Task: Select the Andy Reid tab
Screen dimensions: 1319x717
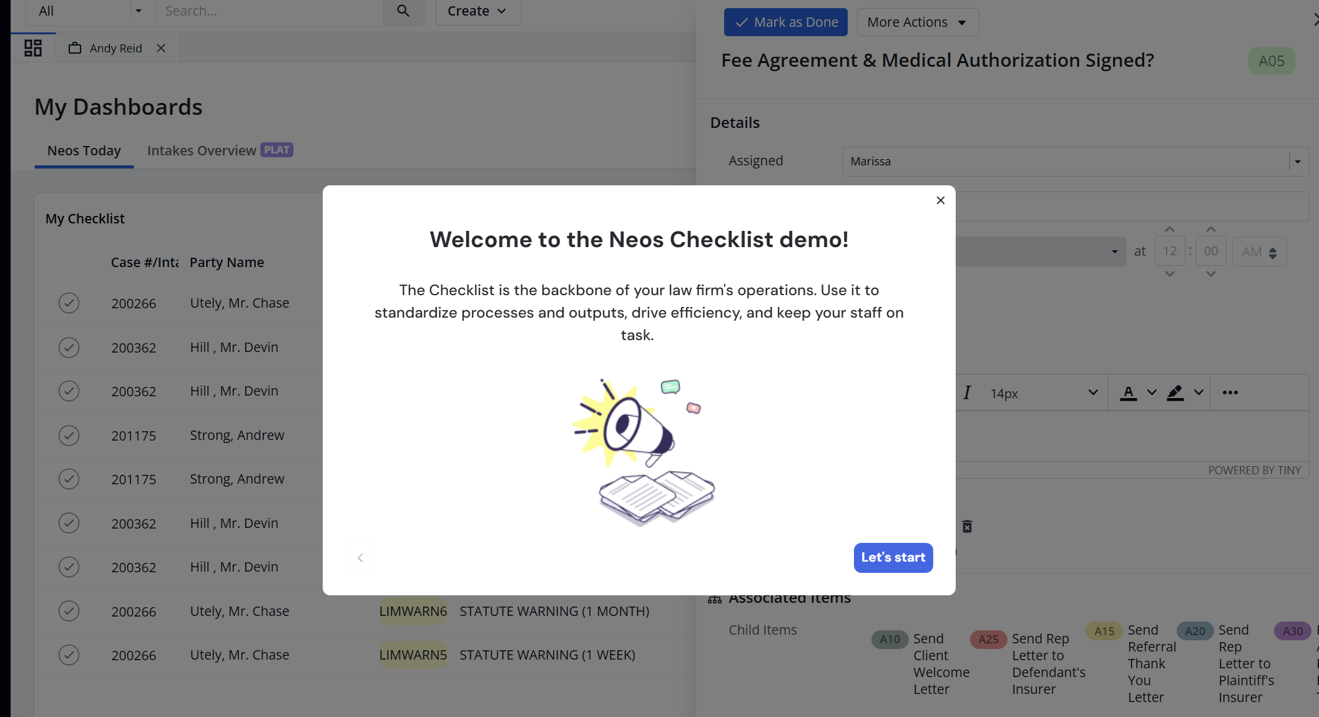Action: (x=115, y=48)
